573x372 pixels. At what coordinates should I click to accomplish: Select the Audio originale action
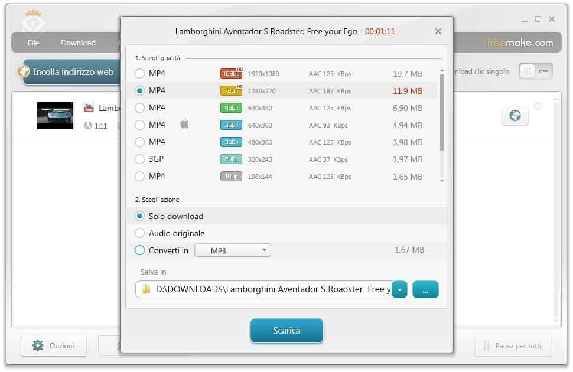coord(139,233)
